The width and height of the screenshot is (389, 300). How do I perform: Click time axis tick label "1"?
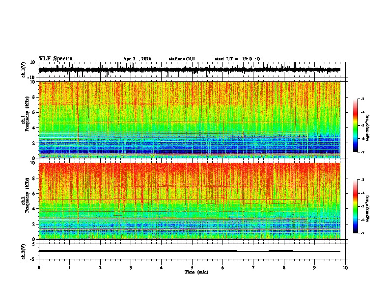click(69, 268)
